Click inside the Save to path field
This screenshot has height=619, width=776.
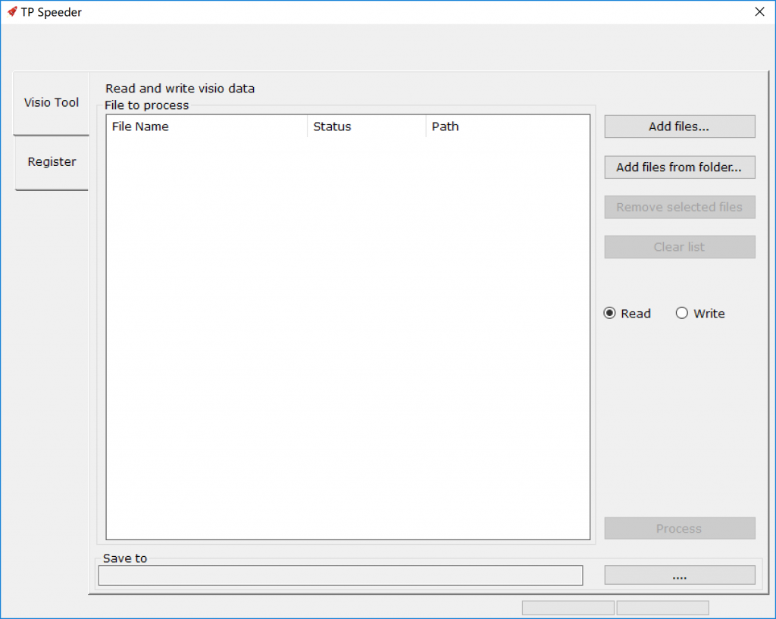coord(340,576)
